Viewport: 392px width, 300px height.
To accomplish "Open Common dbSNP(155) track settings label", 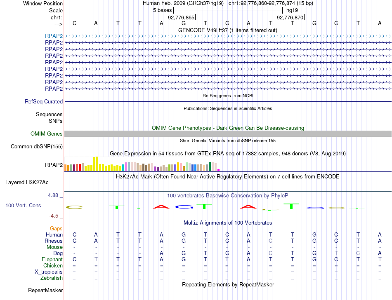I will (37, 147).
